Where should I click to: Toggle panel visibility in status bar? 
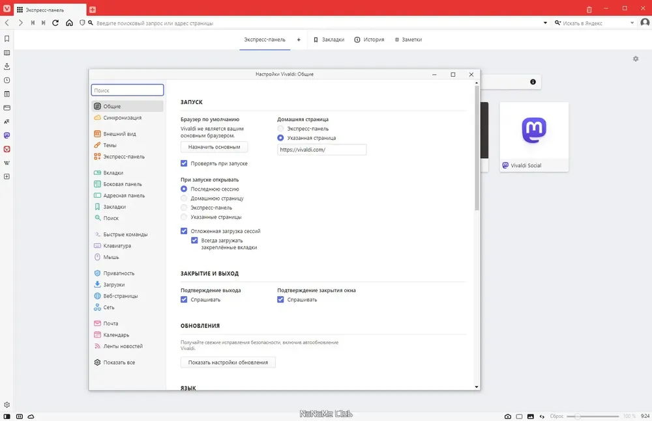pos(7,416)
